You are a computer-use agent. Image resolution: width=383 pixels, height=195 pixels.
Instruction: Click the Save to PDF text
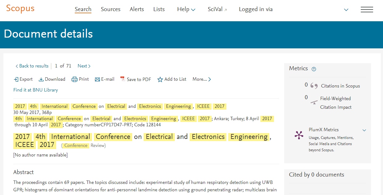(139, 79)
